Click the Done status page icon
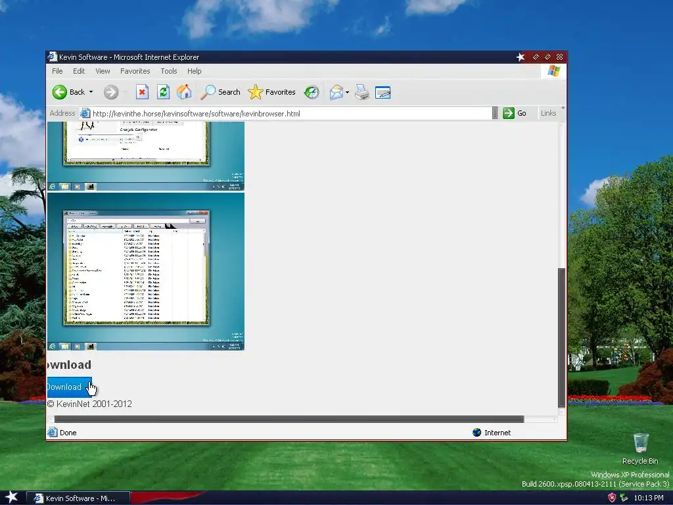This screenshot has height=505, width=673. point(53,432)
